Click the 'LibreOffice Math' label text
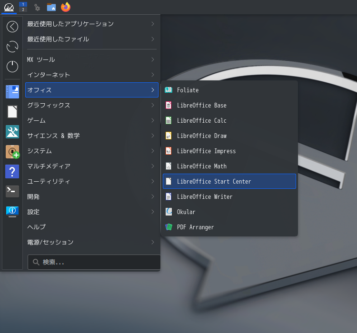Image resolution: width=357 pixels, height=333 pixels. click(x=202, y=166)
